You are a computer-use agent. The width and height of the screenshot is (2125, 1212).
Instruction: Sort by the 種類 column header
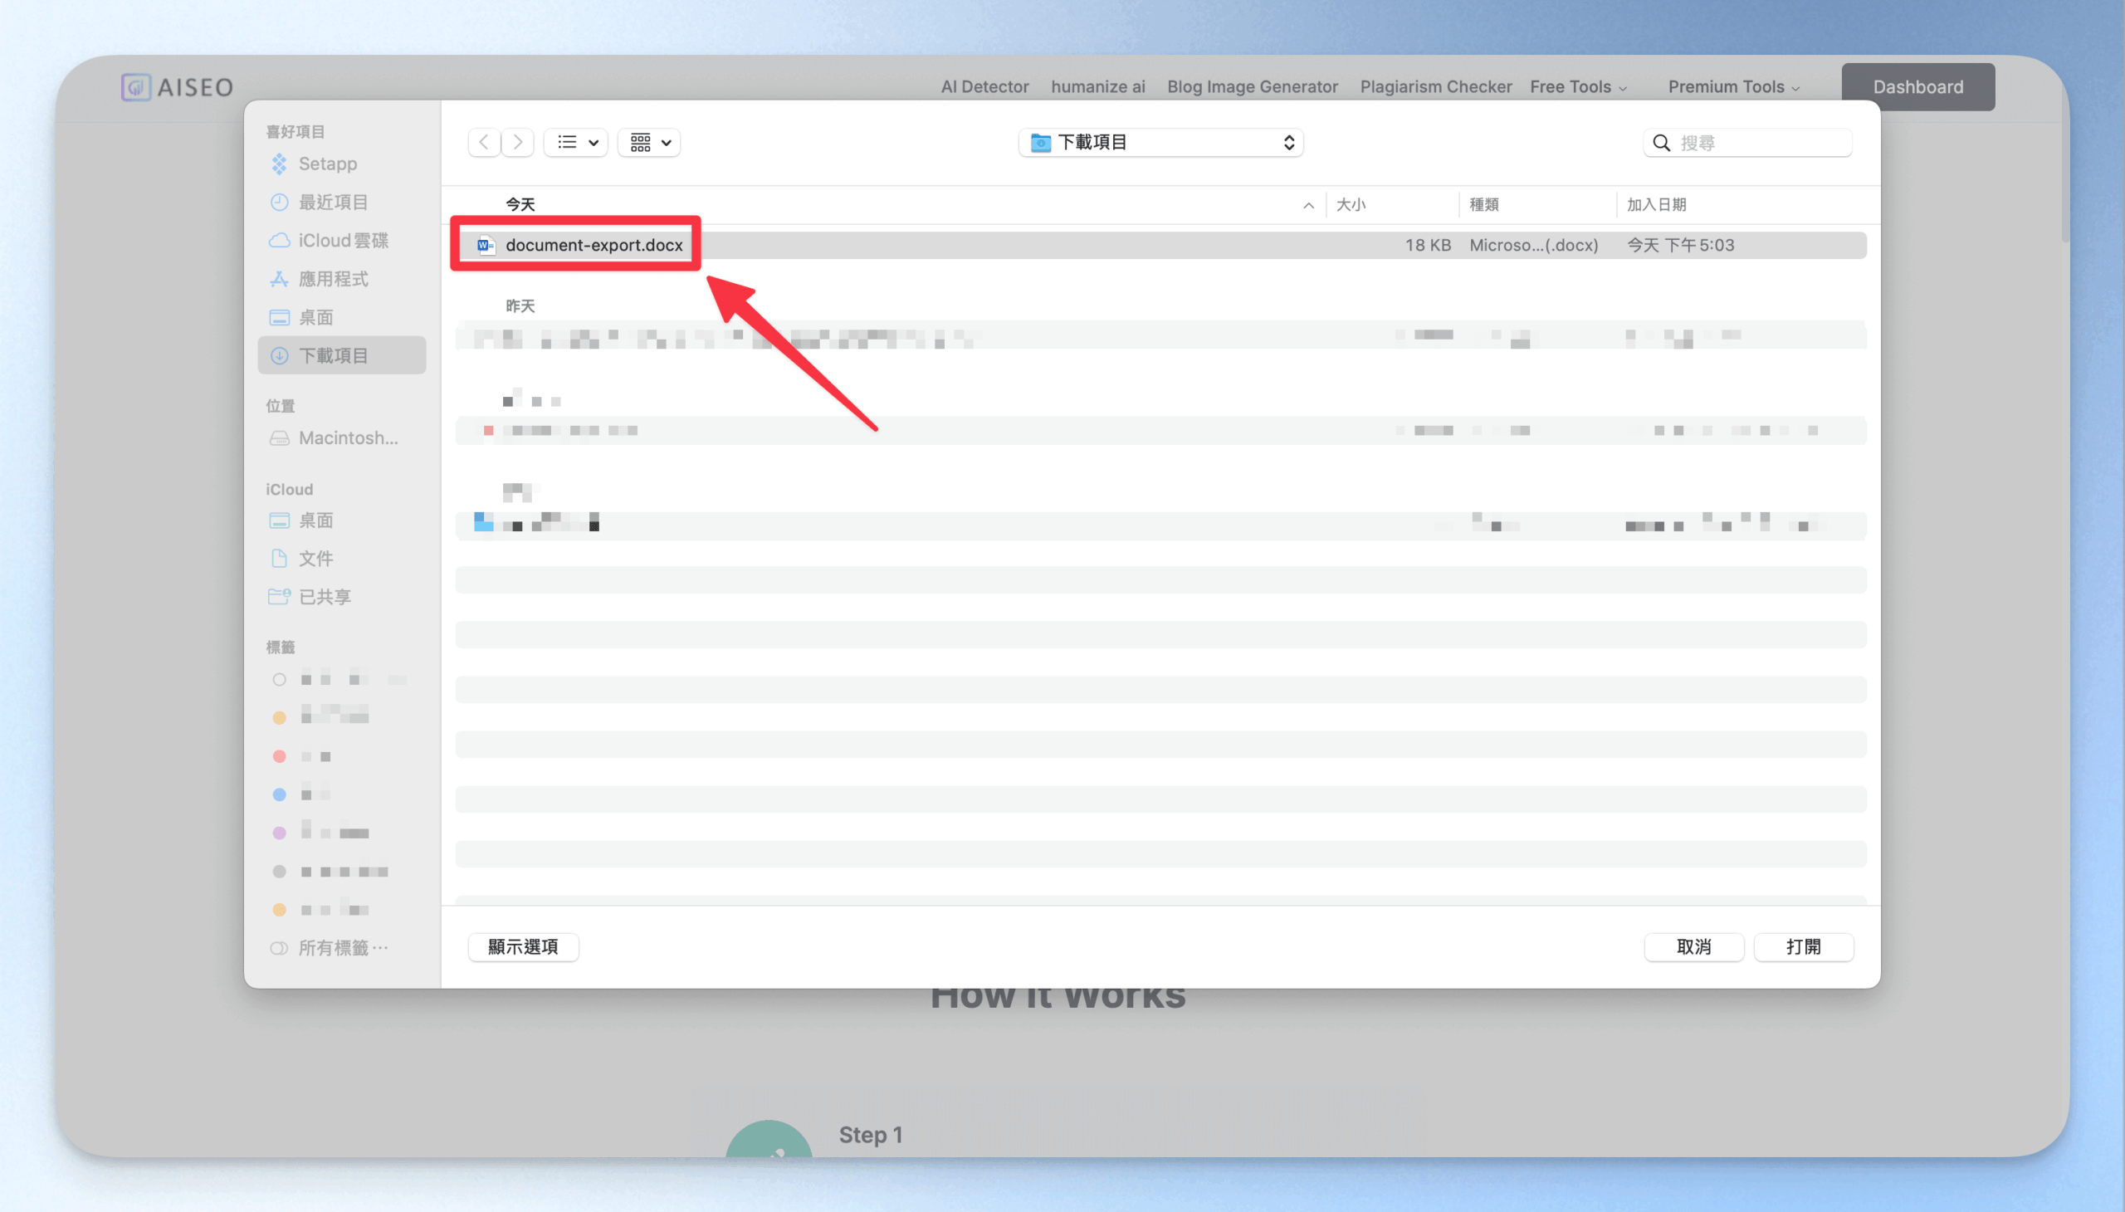[x=1484, y=204]
